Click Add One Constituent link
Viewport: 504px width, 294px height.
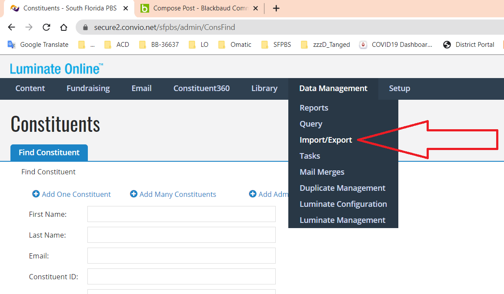tap(71, 194)
